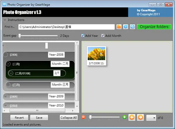Click the app icon in title bar

(4, 4)
